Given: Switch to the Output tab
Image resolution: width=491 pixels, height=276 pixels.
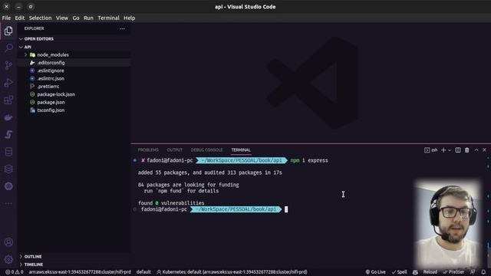Looking at the screenshot, I should pos(174,150).
